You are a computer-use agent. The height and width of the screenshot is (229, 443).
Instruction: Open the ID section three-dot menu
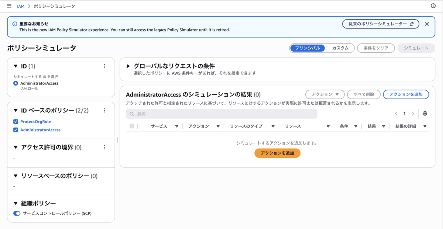click(104, 66)
